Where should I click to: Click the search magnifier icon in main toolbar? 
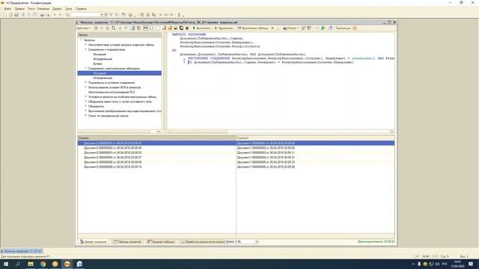[67, 15]
